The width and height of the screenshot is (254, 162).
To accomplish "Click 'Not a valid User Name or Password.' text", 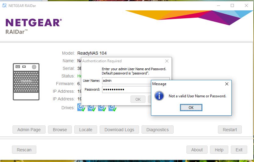I will [197, 96].
